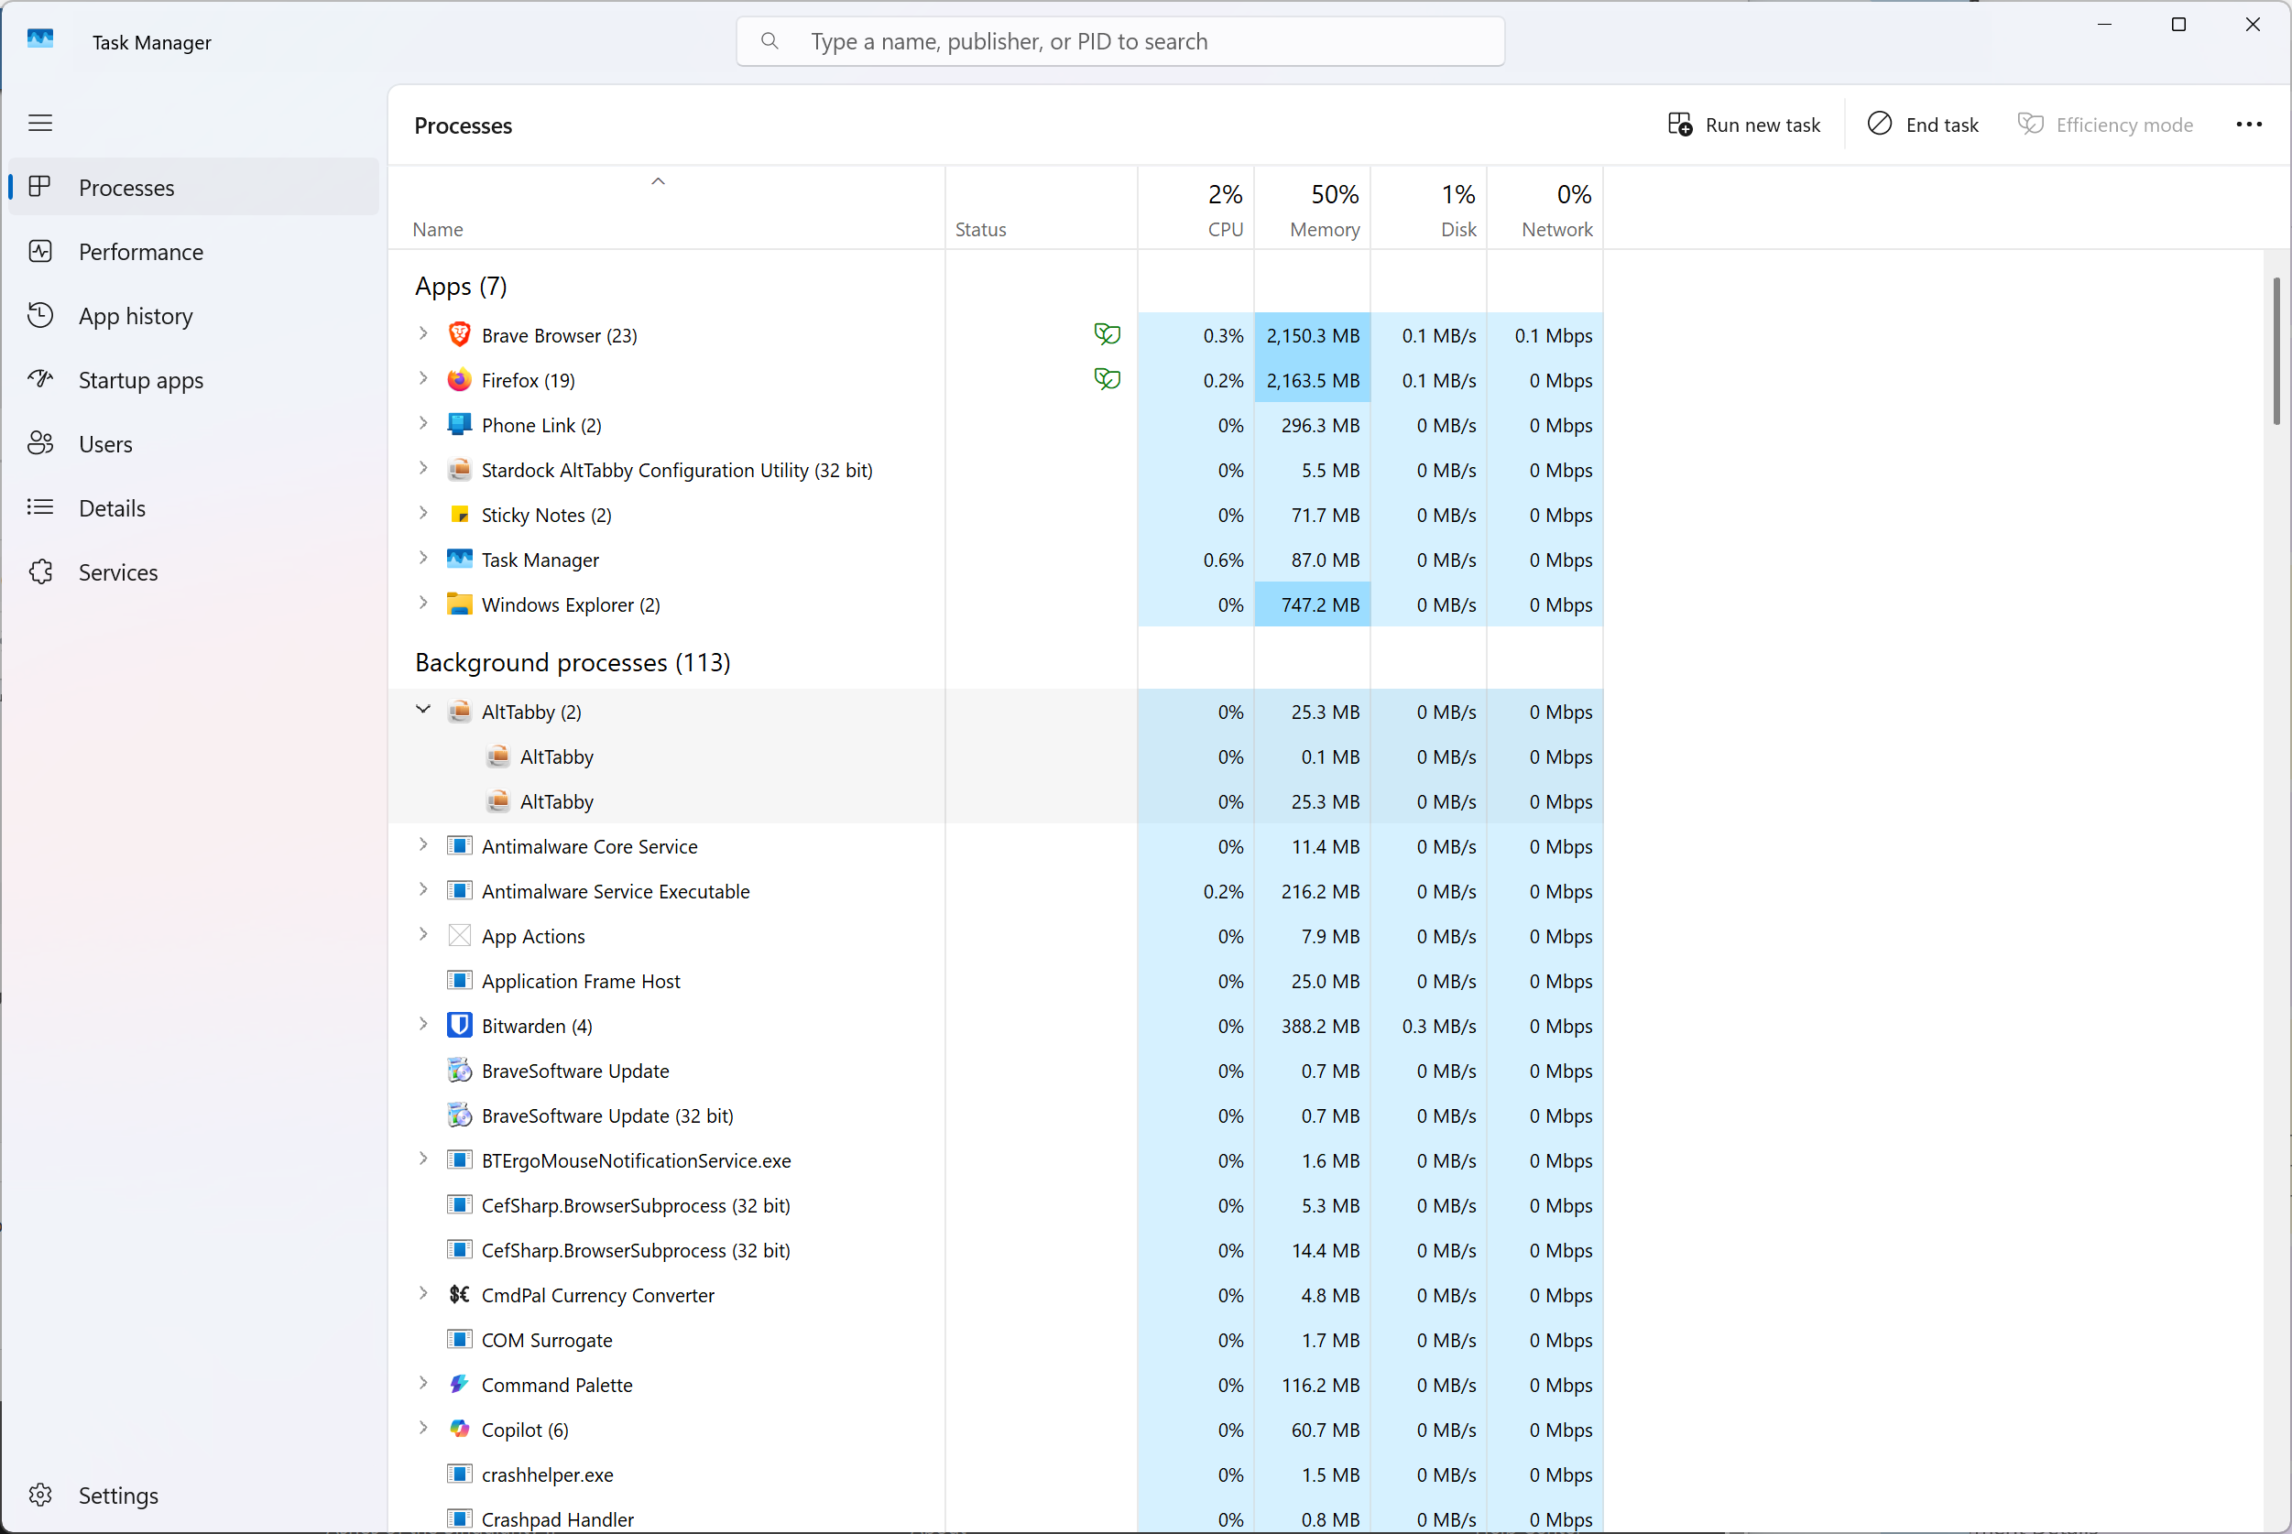This screenshot has height=1534, width=2292.
Task: Switch to the Users page
Action: click(x=194, y=444)
